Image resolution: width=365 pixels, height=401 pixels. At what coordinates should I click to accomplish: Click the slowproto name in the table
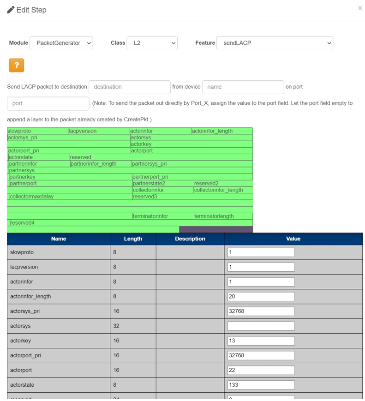point(22,252)
